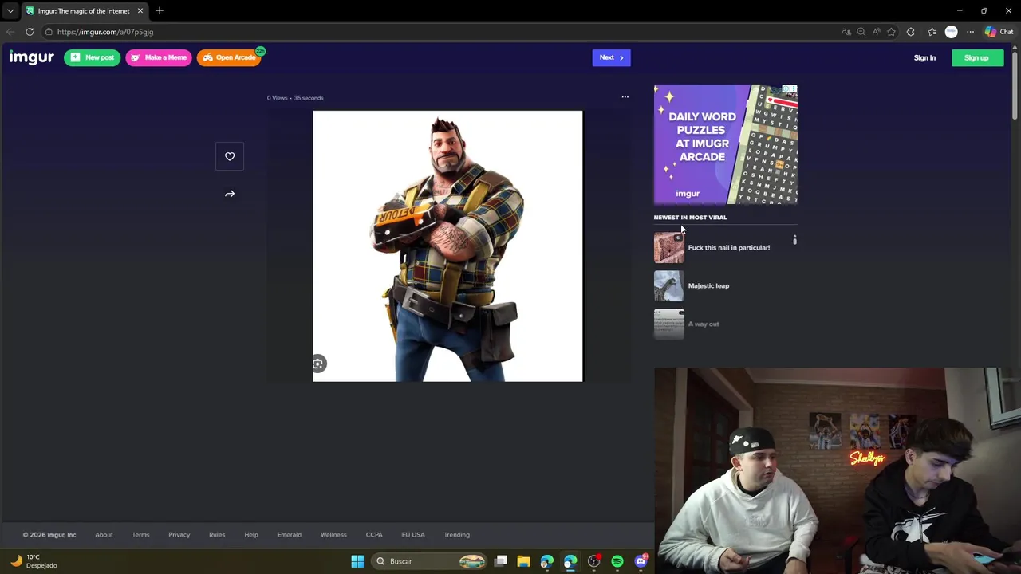1021x574 pixels.
Task: Click the Buscar taskbar search box
Action: [431, 561]
